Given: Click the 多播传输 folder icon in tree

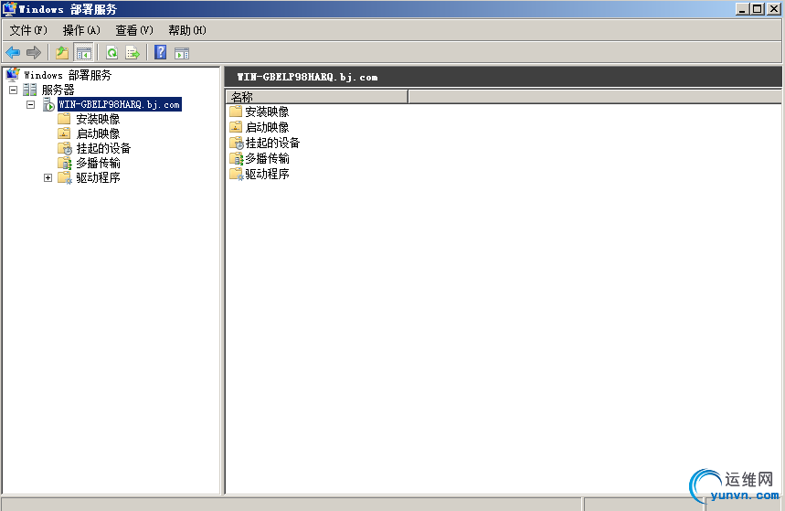Looking at the screenshot, I should pyautogui.click(x=65, y=163).
